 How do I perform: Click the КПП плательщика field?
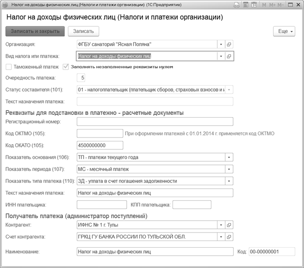point(192,205)
